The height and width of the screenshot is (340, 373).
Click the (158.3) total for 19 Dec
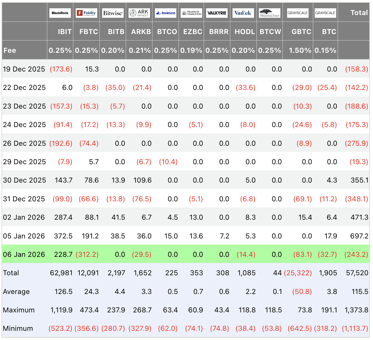coord(357,69)
